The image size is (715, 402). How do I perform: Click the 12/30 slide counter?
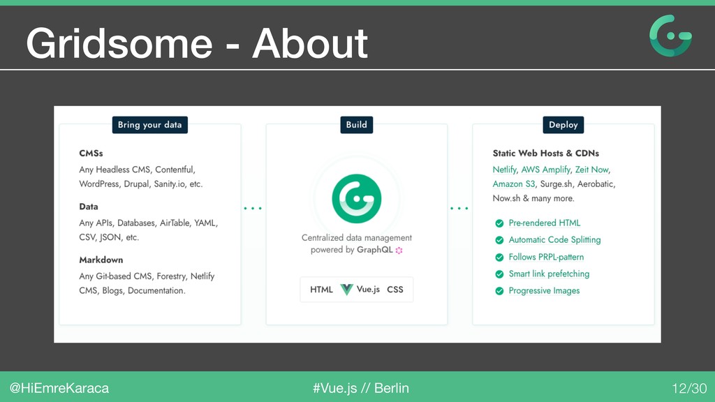pos(689,388)
